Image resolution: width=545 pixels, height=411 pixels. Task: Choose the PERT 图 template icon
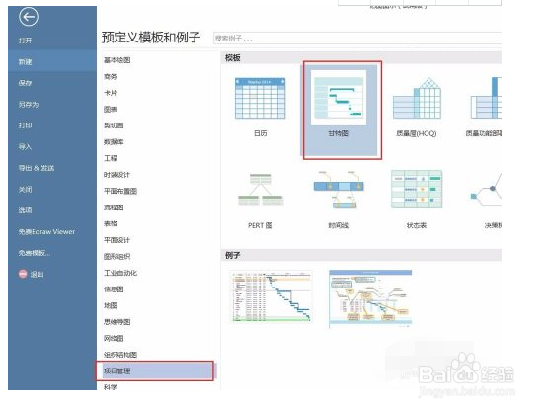click(x=261, y=190)
